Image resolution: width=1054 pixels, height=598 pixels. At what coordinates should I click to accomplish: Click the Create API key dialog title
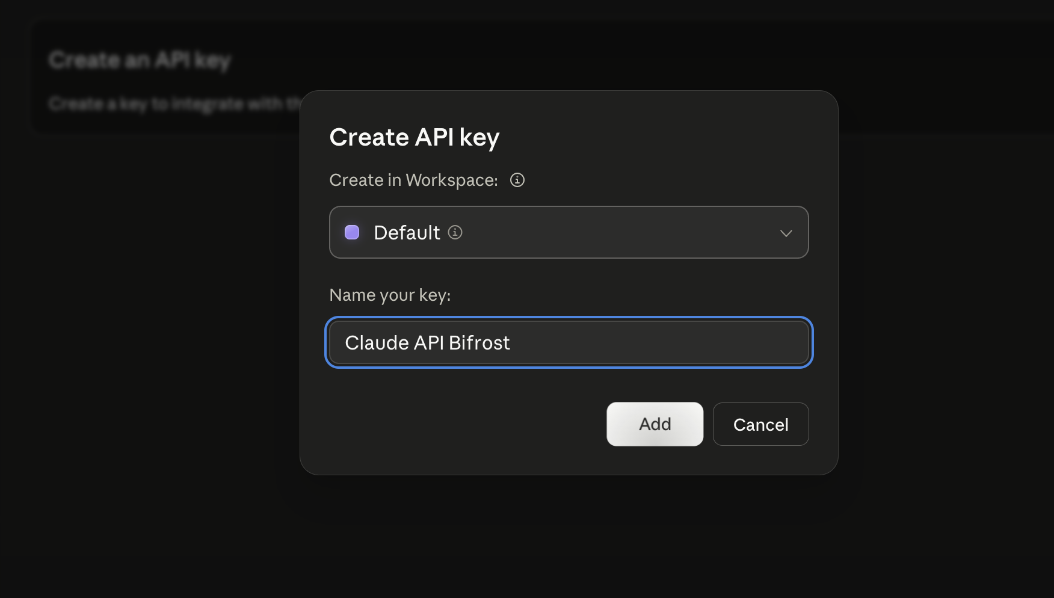(x=415, y=137)
